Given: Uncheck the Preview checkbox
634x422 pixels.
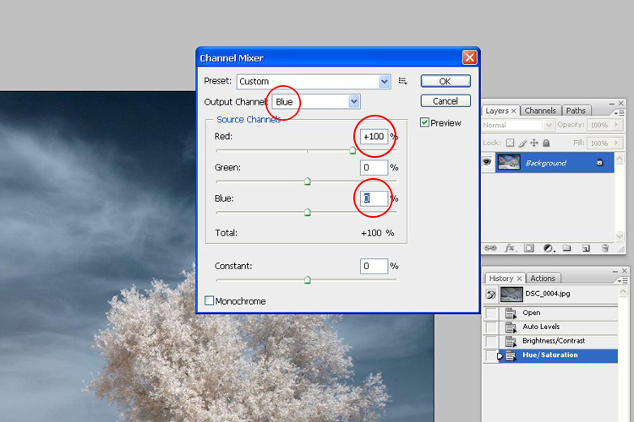Looking at the screenshot, I should click(x=425, y=122).
